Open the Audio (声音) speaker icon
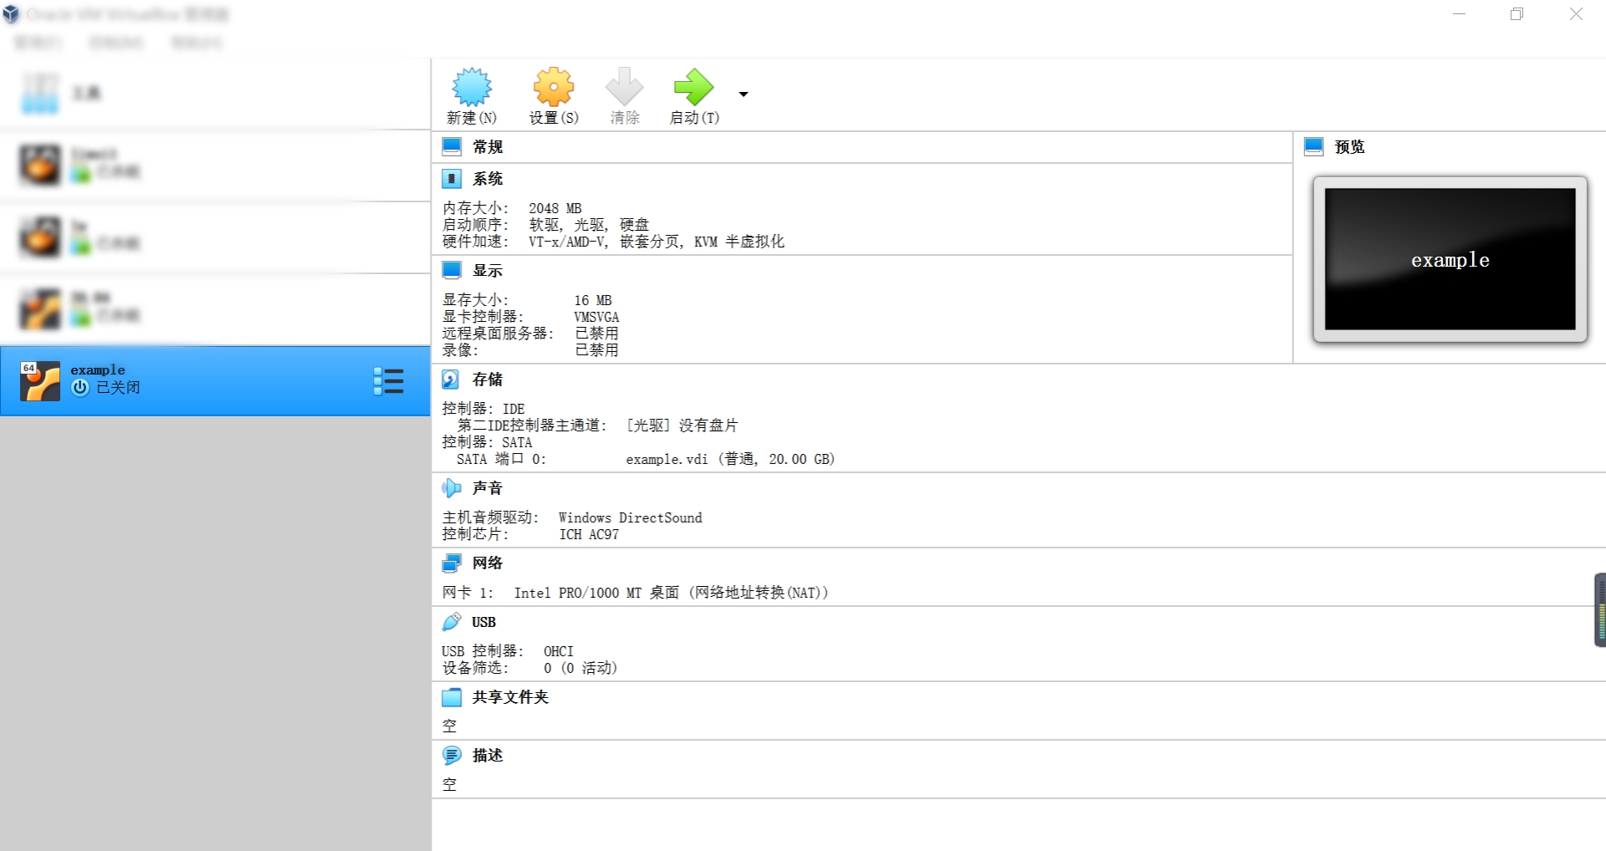The height and width of the screenshot is (851, 1606). point(452,488)
